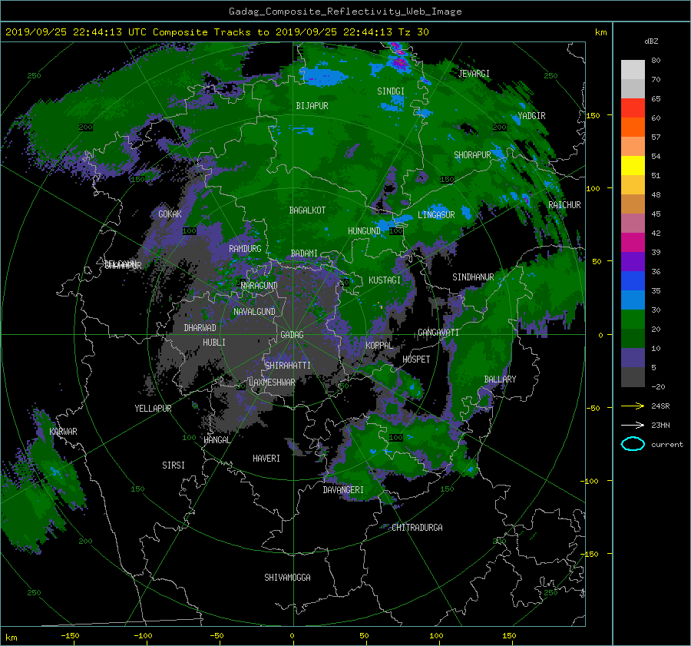
Task: Click the blue 36 dBZ color swatch
Action: click(x=633, y=280)
